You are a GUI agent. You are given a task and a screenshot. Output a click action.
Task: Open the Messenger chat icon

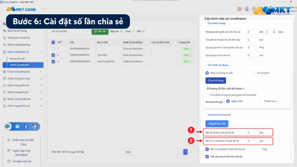click(x=17, y=126)
